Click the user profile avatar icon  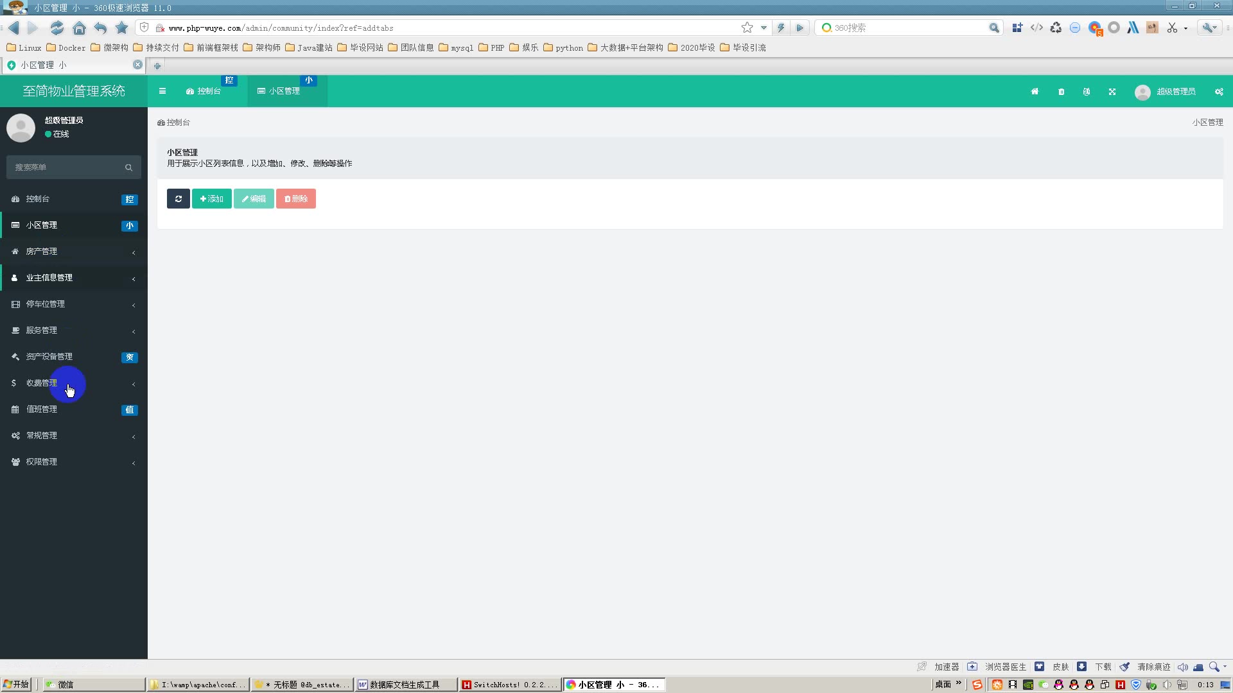[x=21, y=127]
